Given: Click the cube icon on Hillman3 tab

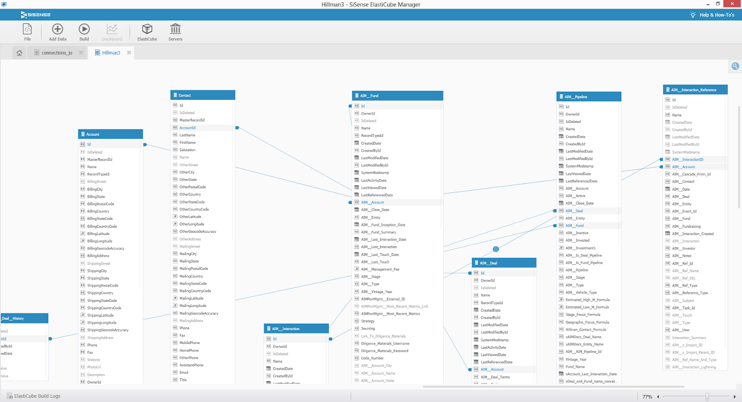Looking at the screenshot, I should coord(97,53).
